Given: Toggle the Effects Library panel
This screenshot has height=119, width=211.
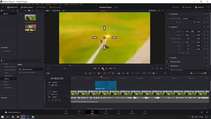Looking at the screenshot, I should pos(27,7).
